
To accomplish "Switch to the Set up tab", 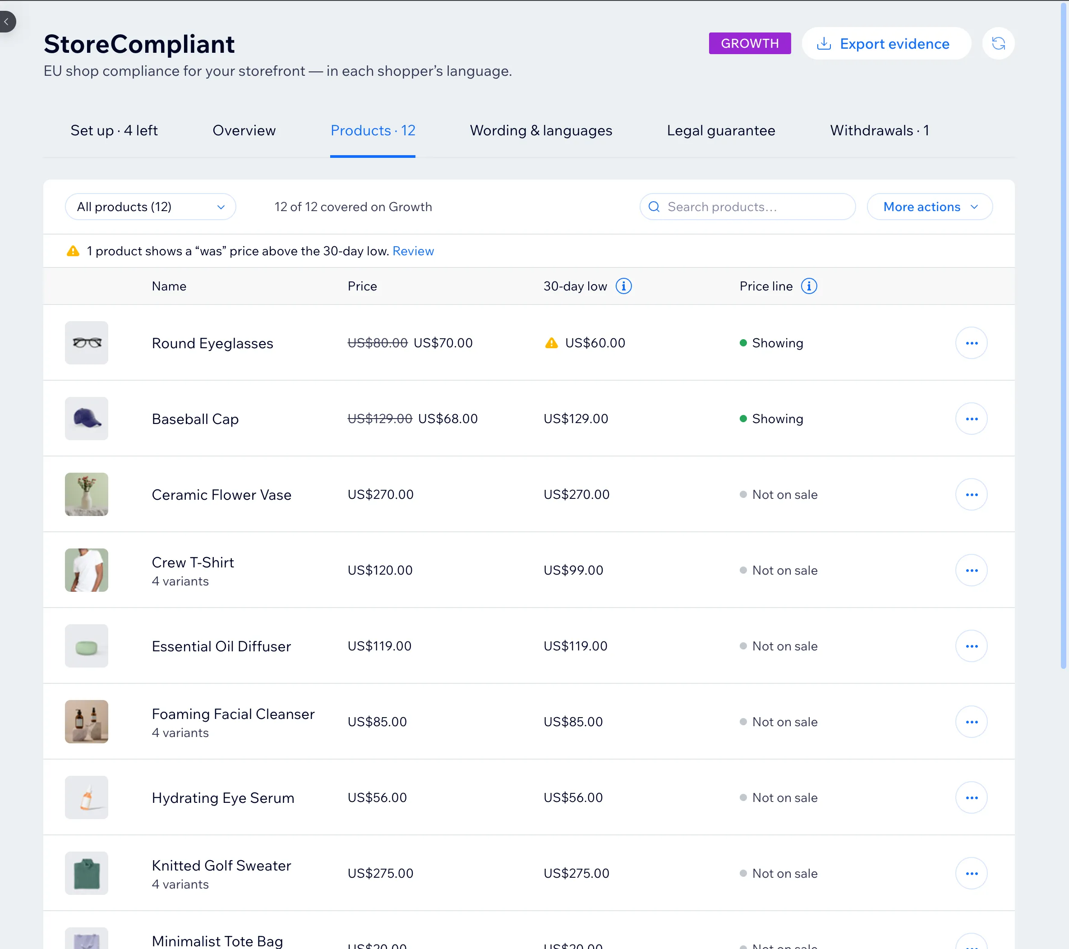I will tap(114, 130).
